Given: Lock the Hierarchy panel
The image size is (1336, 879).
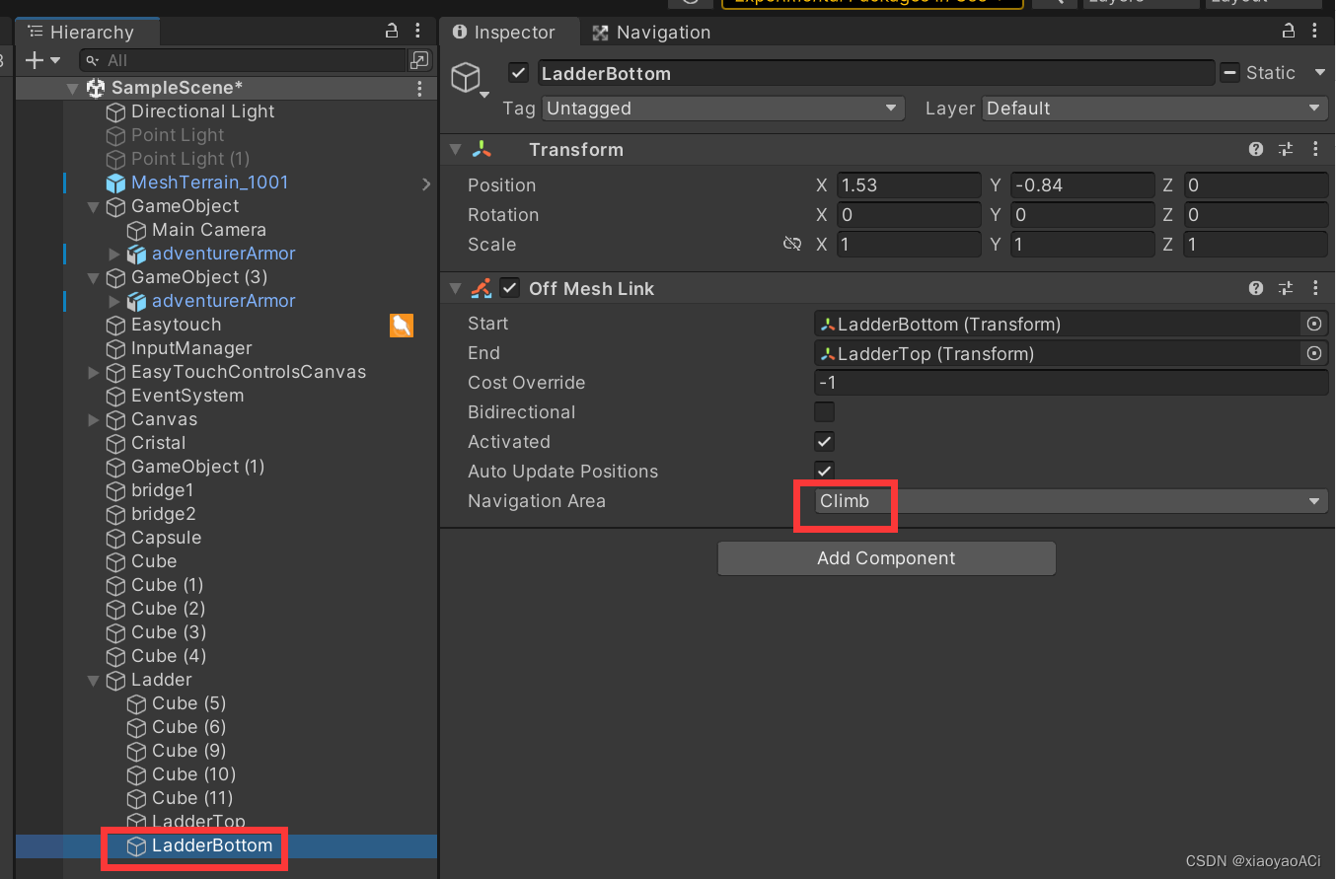Looking at the screenshot, I should (392, 32).
